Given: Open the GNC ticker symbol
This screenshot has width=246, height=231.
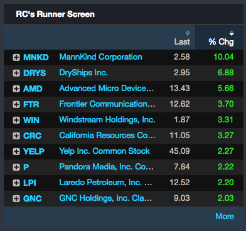Looking at the screenshot, I should tap(32, 198).
